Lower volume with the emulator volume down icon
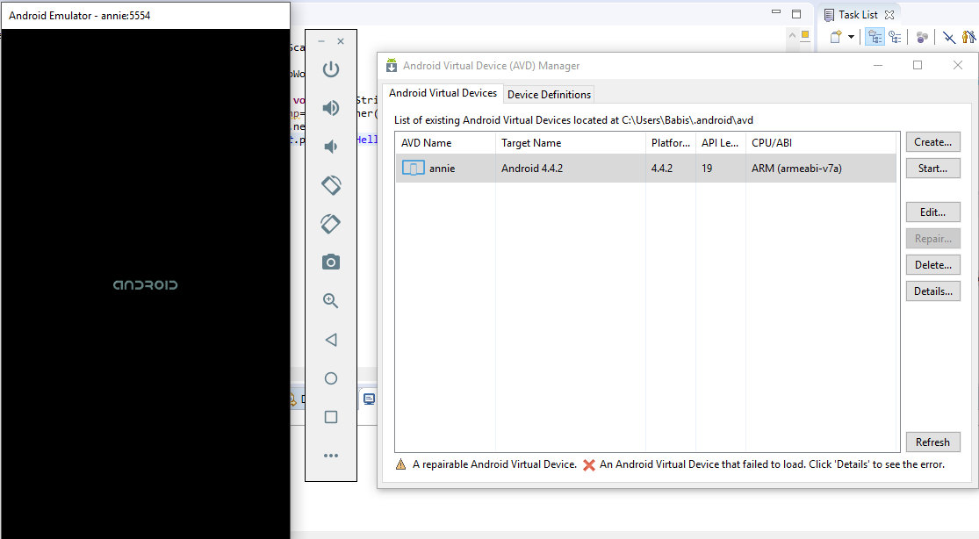 coord(329,147)
